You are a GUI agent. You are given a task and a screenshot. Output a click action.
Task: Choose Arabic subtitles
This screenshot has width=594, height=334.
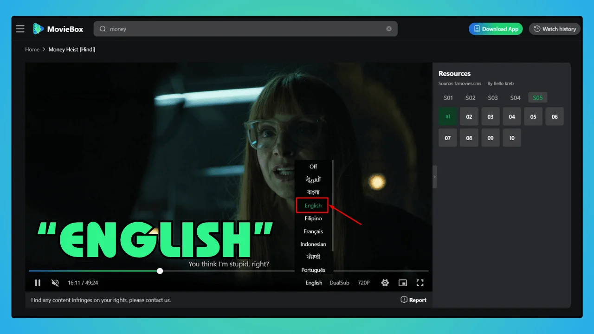(x=313, y=180)
